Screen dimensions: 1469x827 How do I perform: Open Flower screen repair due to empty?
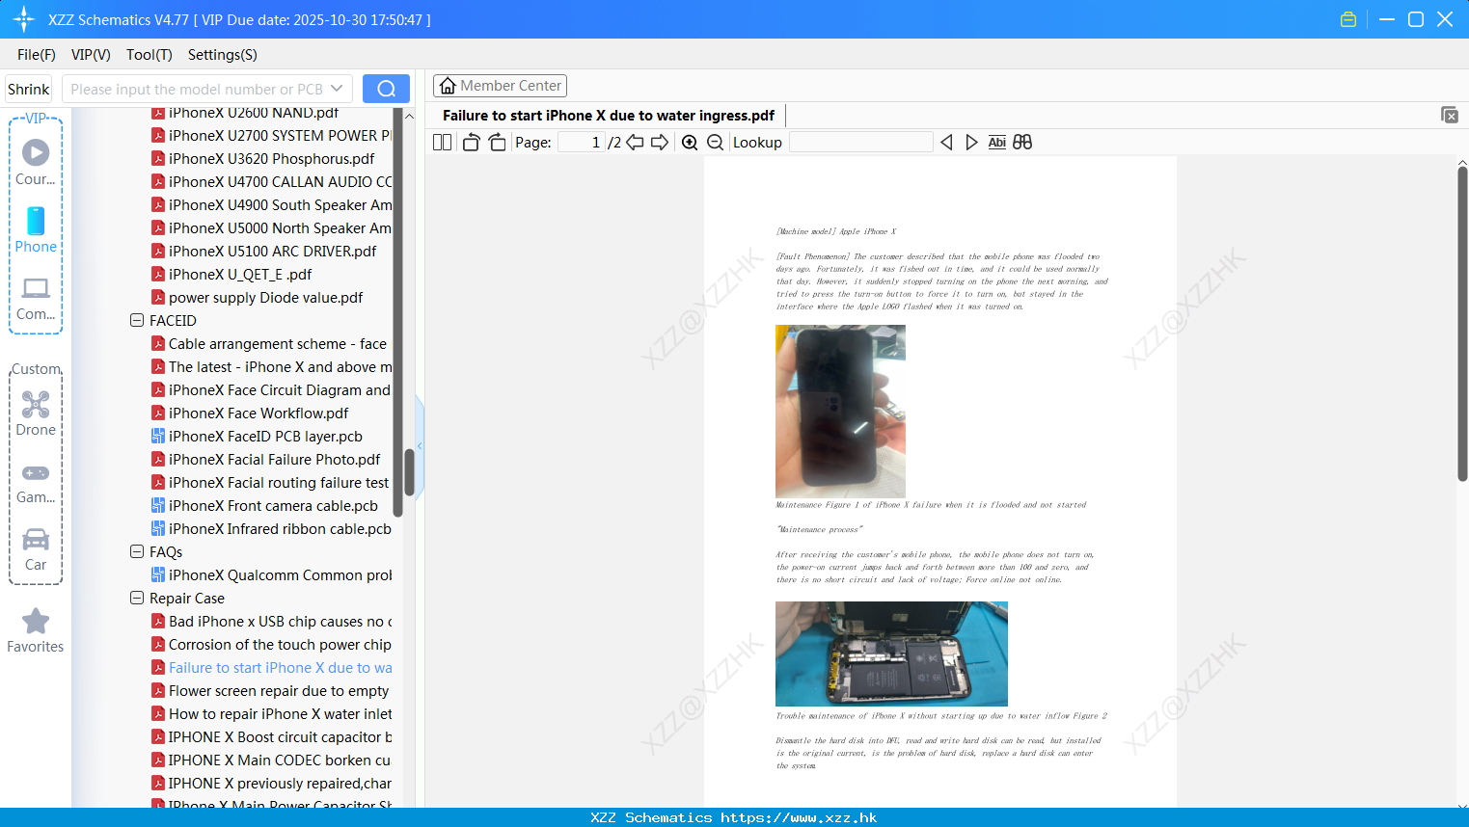279,690
